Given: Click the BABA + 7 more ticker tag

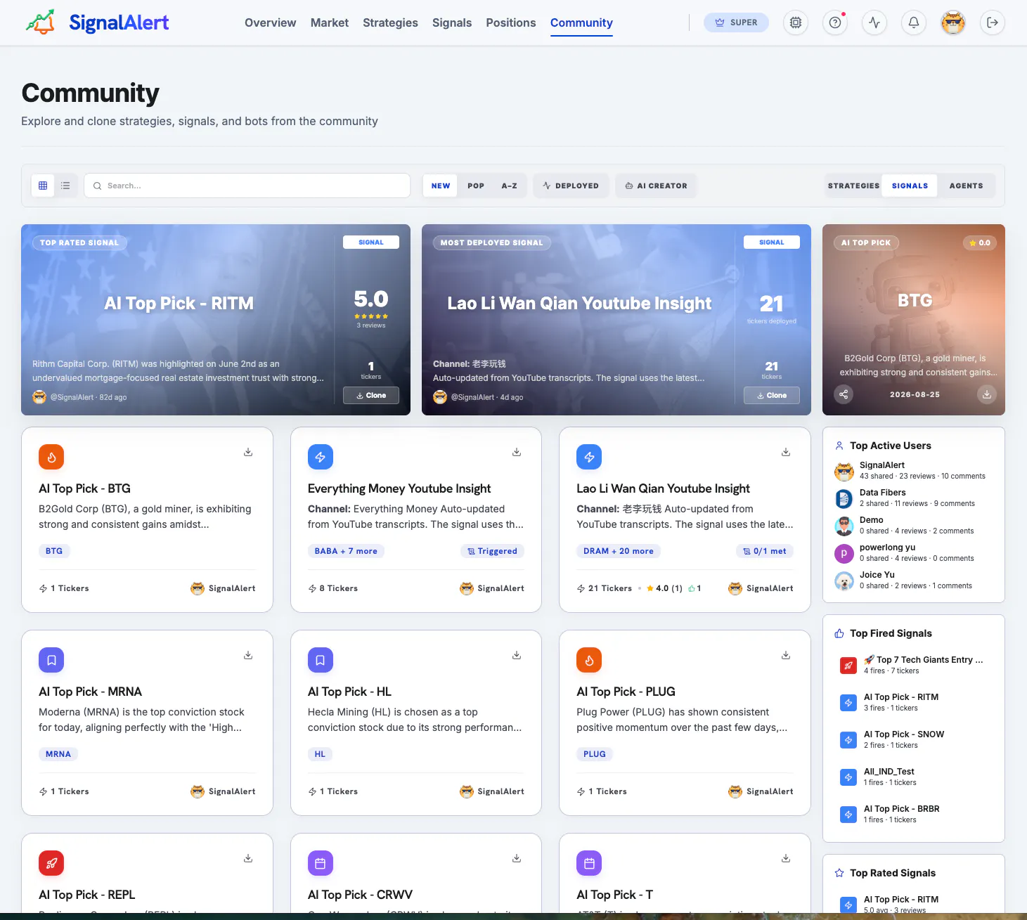Looking at the screenshot, I should (346, 551).
